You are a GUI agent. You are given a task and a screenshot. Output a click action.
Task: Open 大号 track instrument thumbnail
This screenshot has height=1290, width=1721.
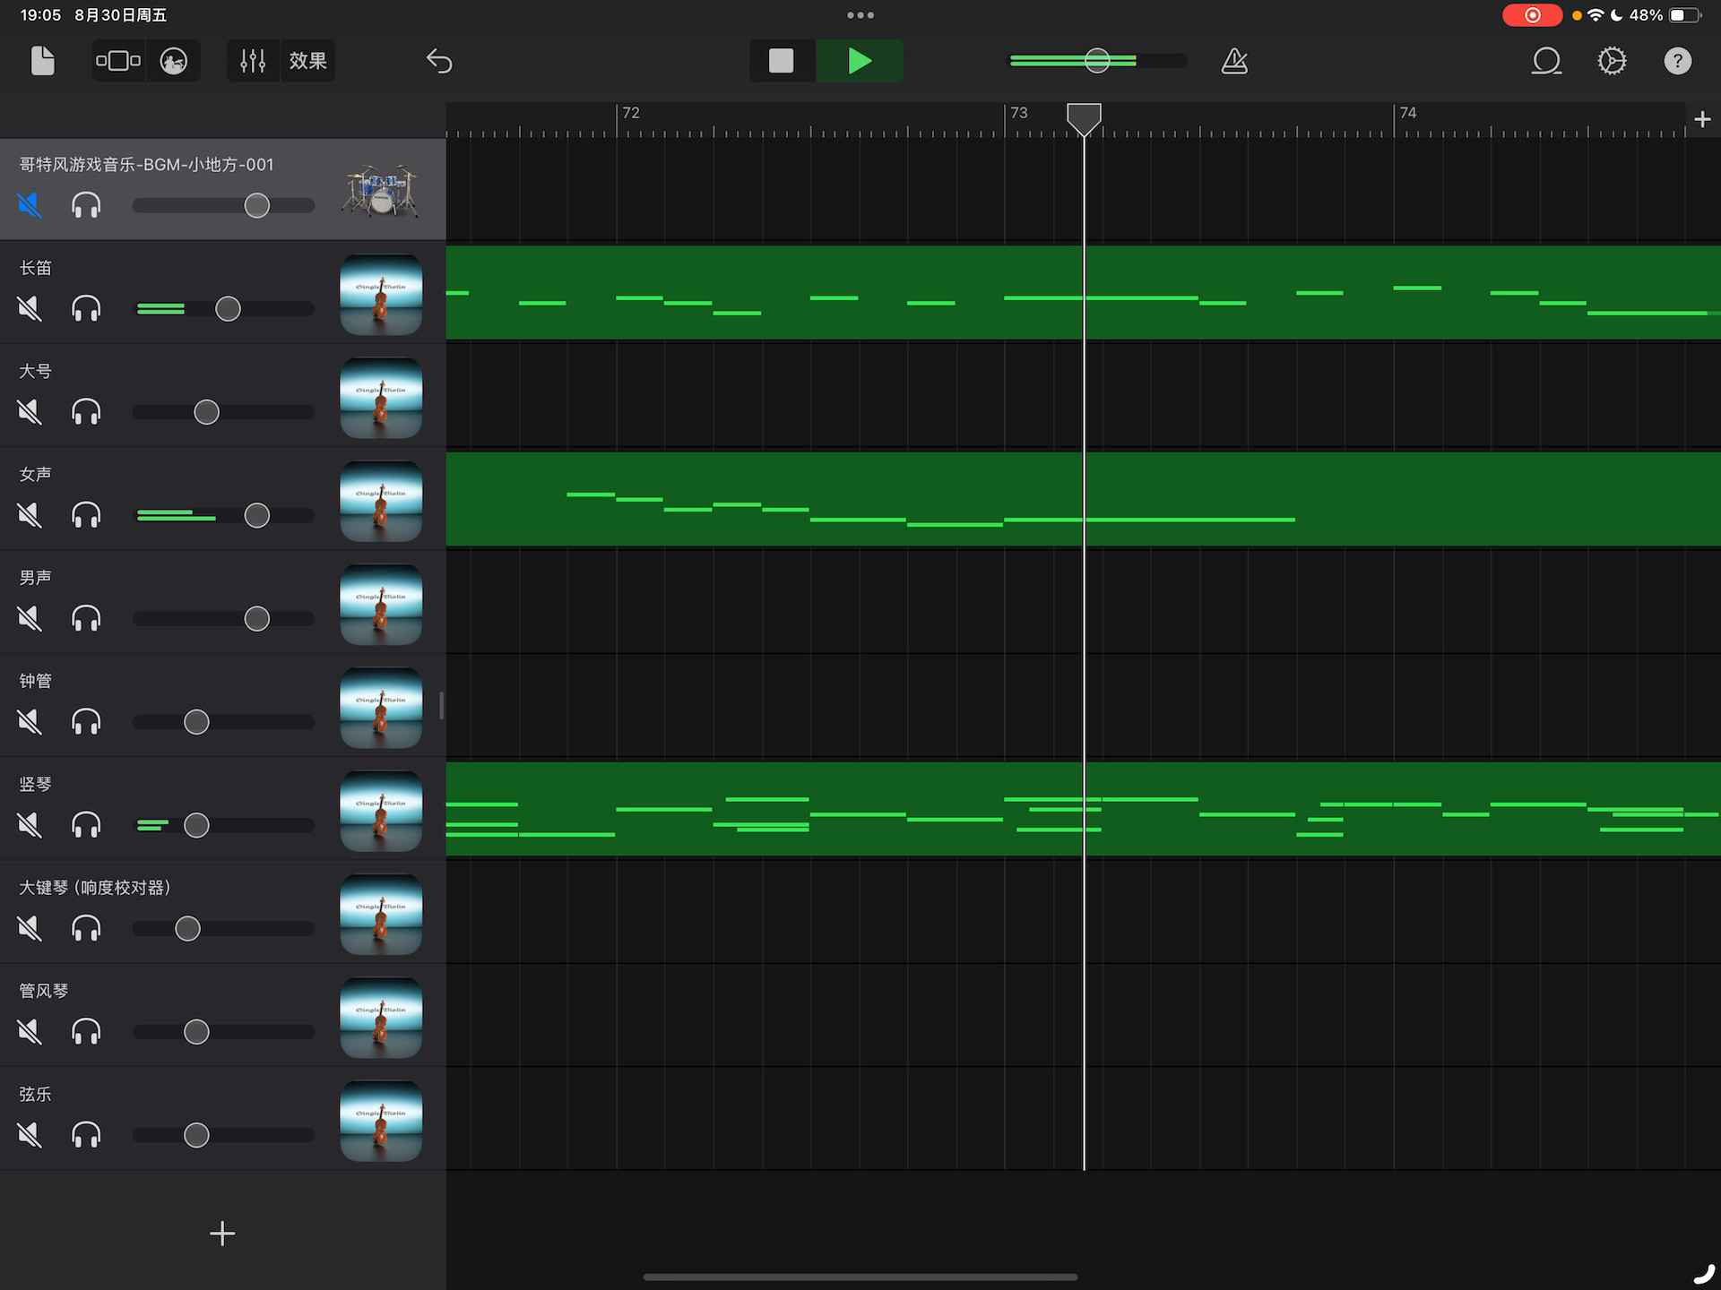click(x=381, y=398)
